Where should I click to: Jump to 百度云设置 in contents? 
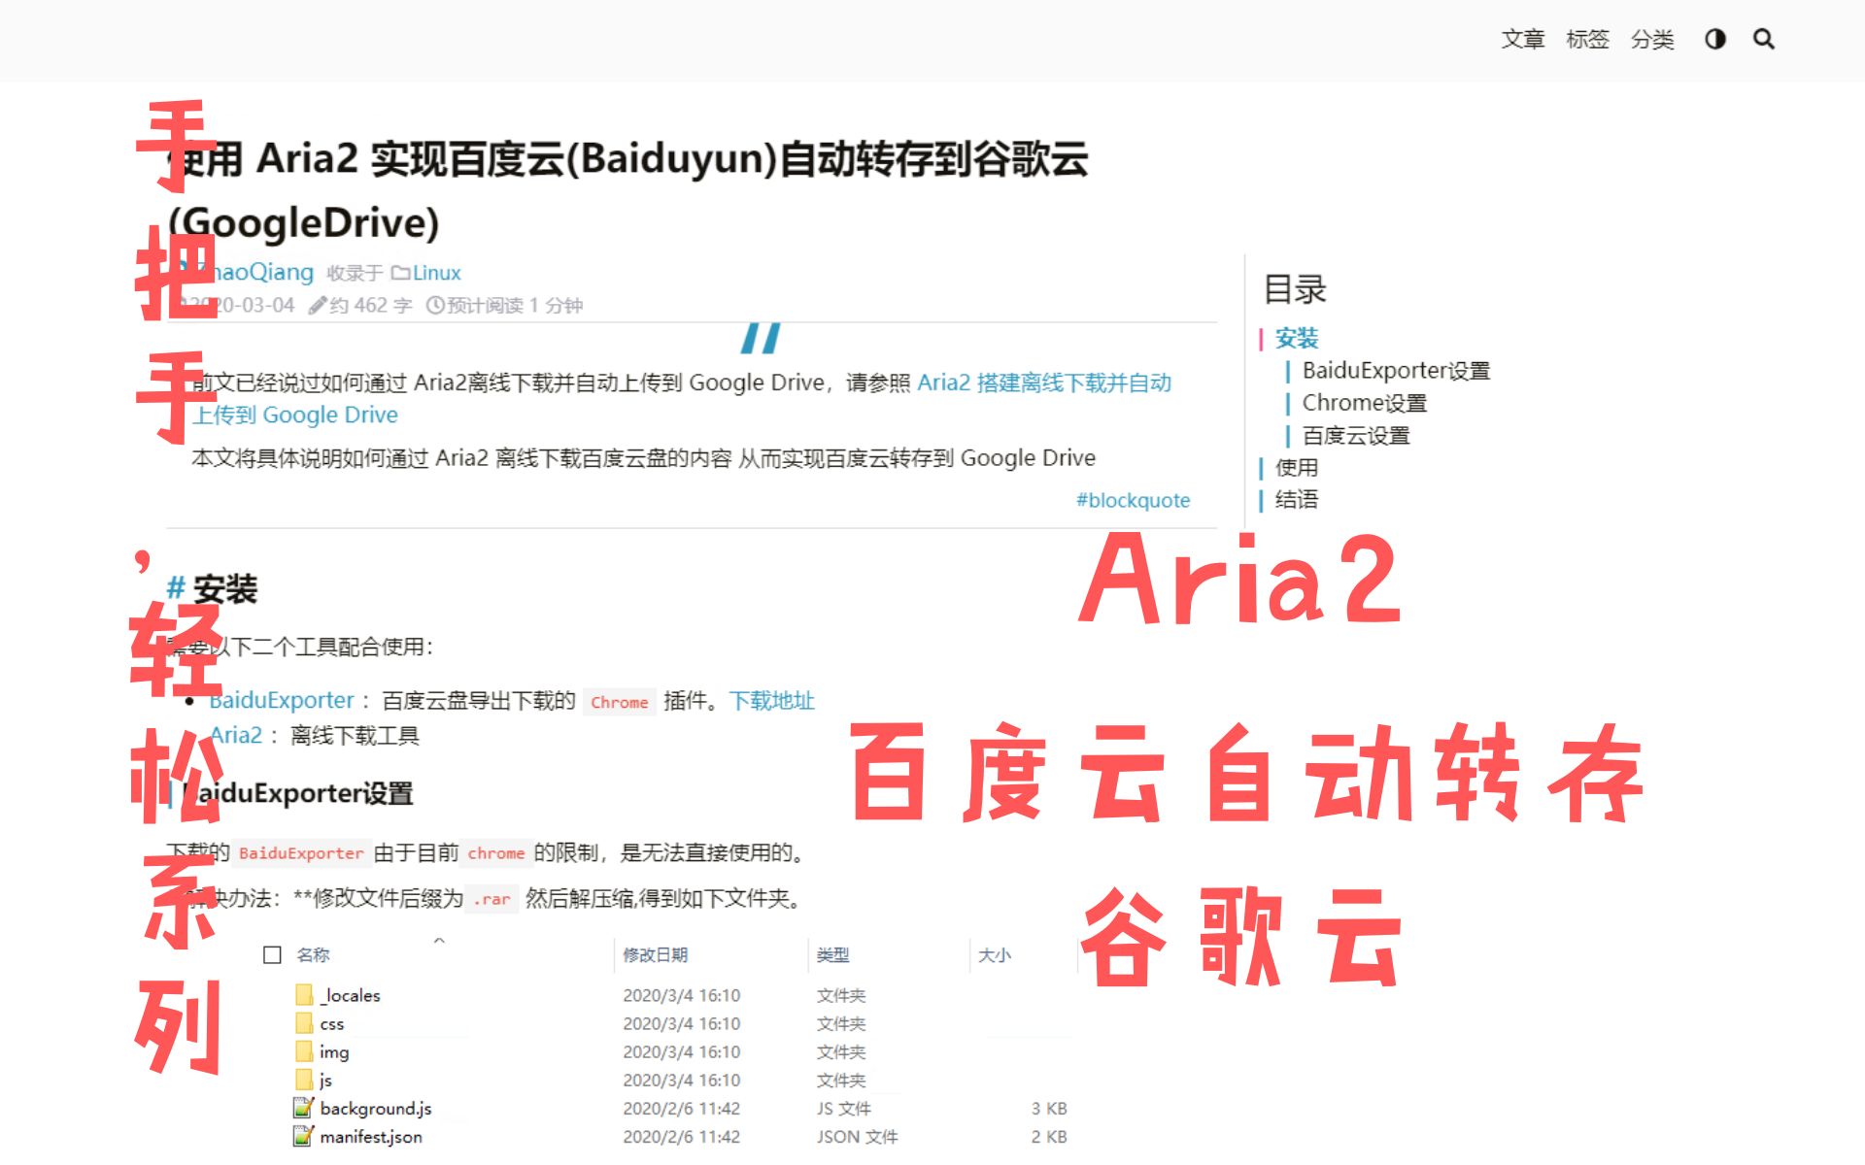pos(1356,435)
